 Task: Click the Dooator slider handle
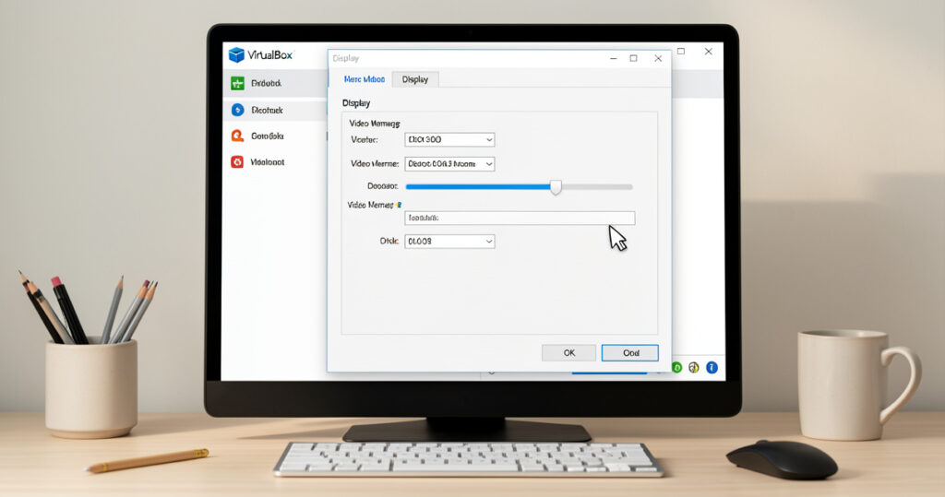coord(556,187)
